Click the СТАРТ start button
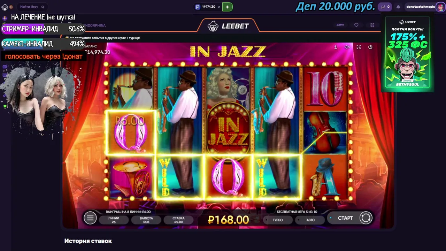 tap(345, 218)
